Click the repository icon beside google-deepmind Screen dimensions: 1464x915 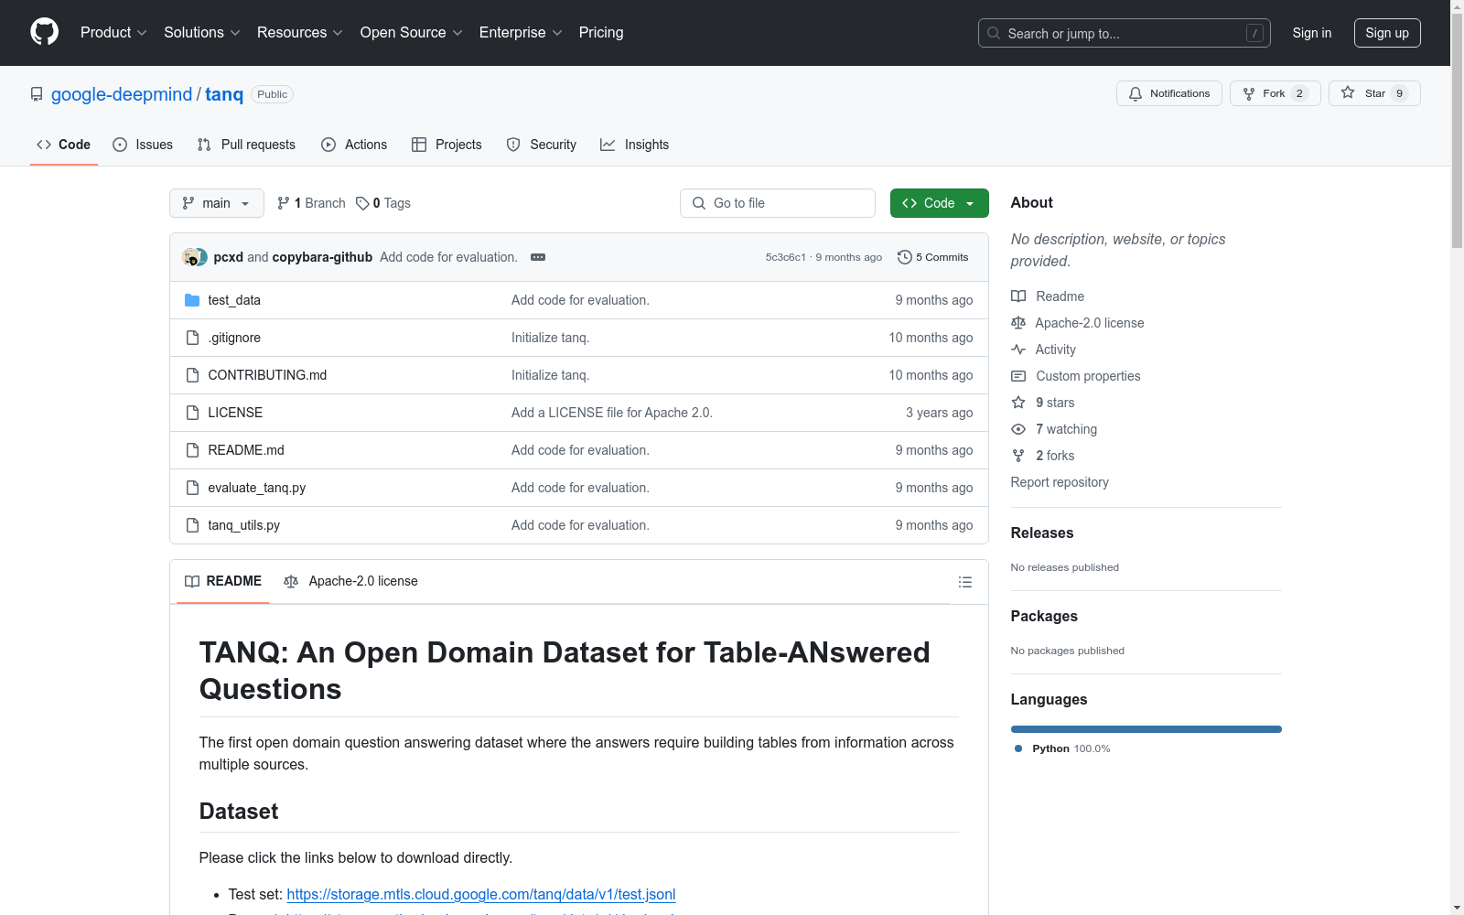37,94
